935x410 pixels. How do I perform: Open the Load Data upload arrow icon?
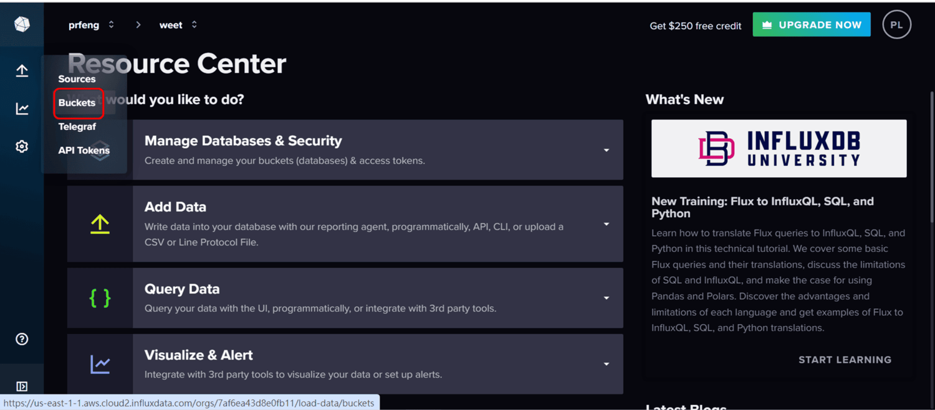tap(22, 71)
